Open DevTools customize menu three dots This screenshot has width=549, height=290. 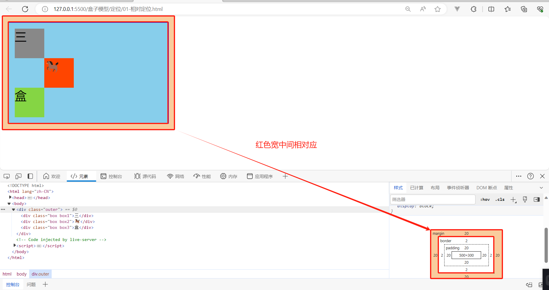(x=519, y=176)
